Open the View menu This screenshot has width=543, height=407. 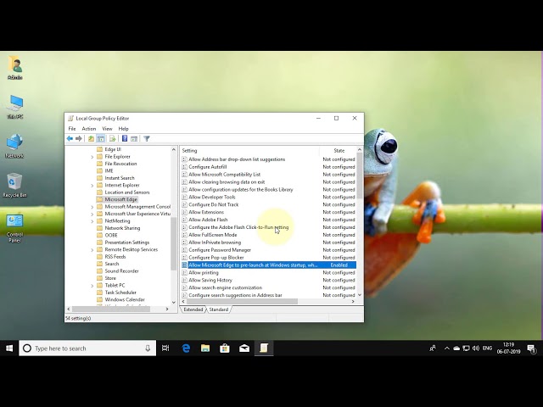coord(108,128)
